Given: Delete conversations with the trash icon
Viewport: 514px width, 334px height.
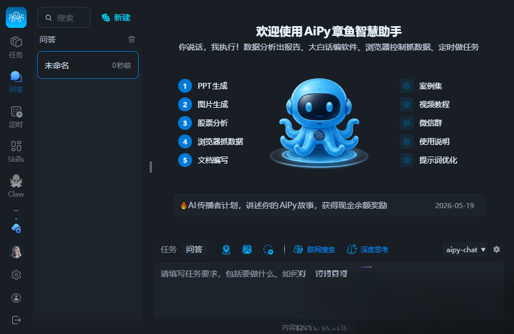Looking at the screenshot, I should [132, 39].
